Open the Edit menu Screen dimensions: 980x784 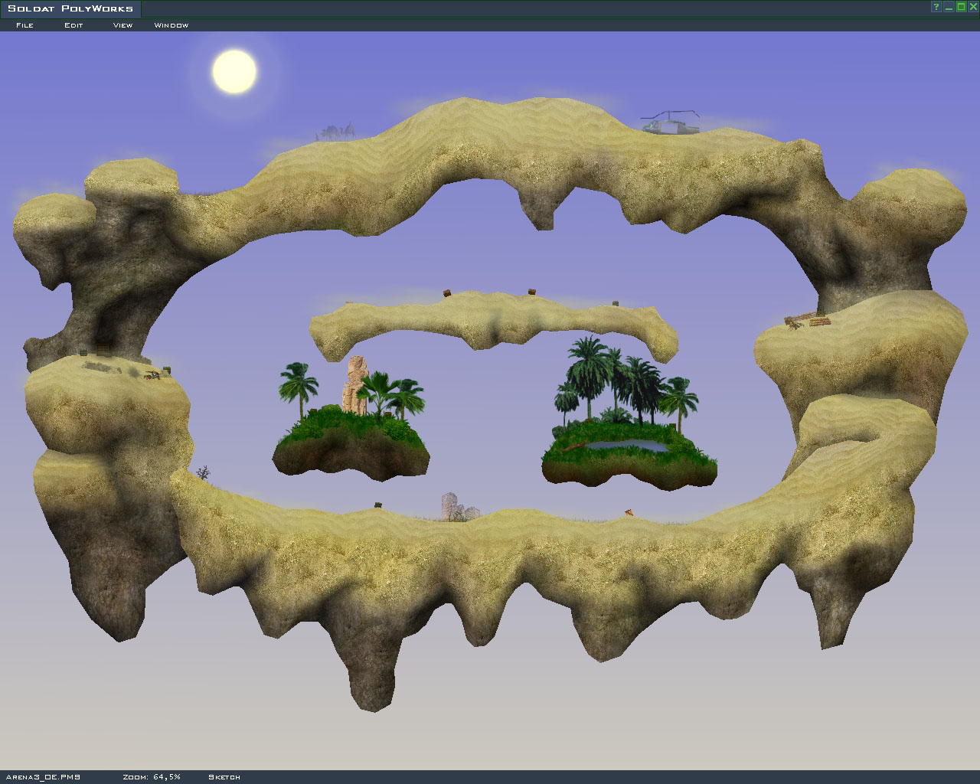click(73, 25)
